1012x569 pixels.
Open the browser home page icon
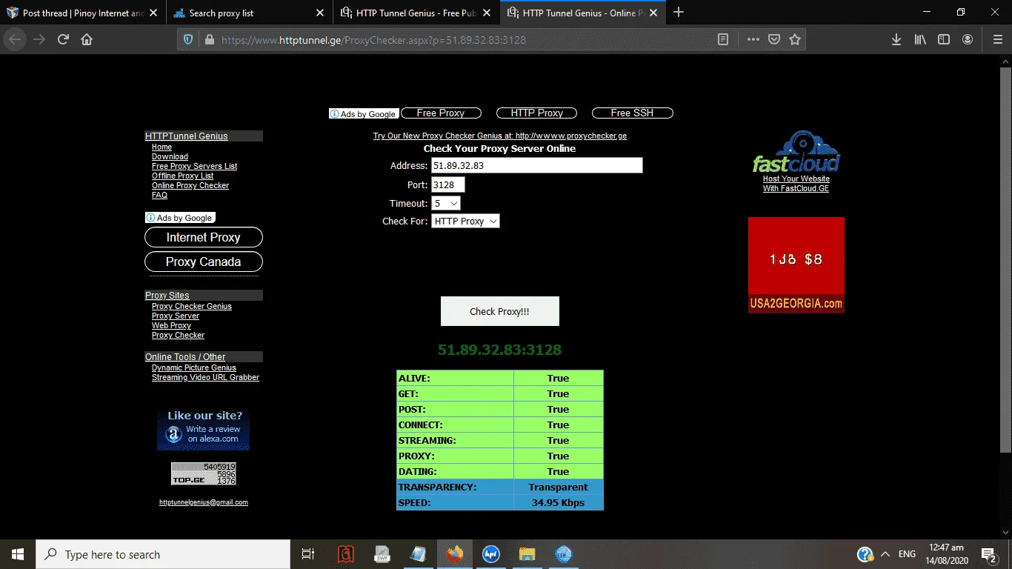tap(87, 39)
